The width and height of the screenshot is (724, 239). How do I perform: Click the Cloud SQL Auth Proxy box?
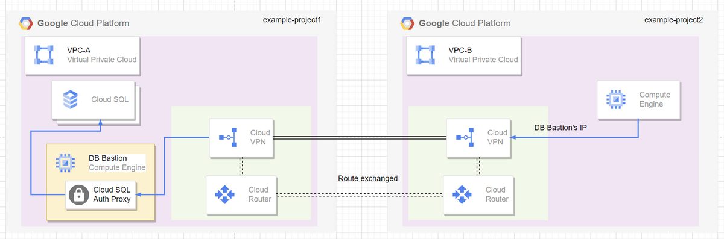(101, 194)
